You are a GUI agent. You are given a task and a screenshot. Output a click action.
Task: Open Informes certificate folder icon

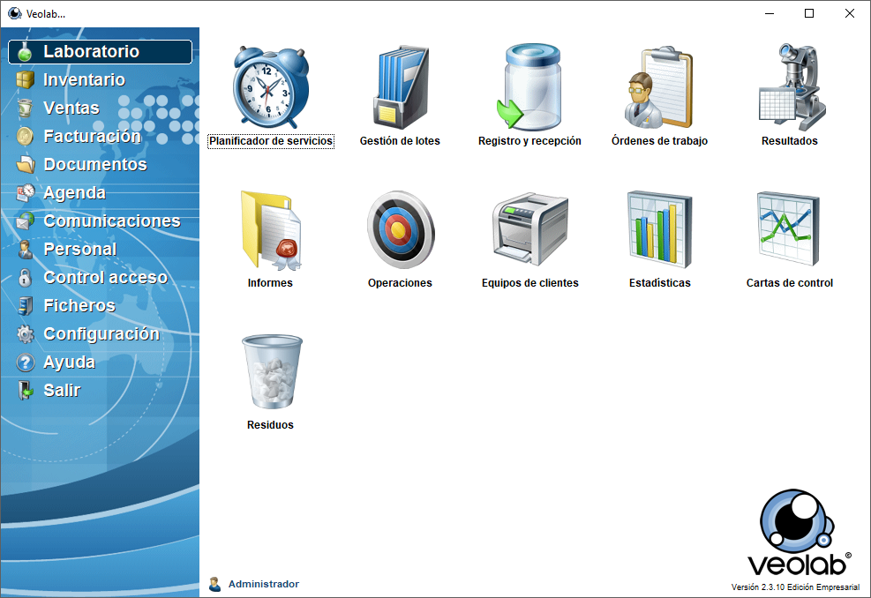pos(271,230)
